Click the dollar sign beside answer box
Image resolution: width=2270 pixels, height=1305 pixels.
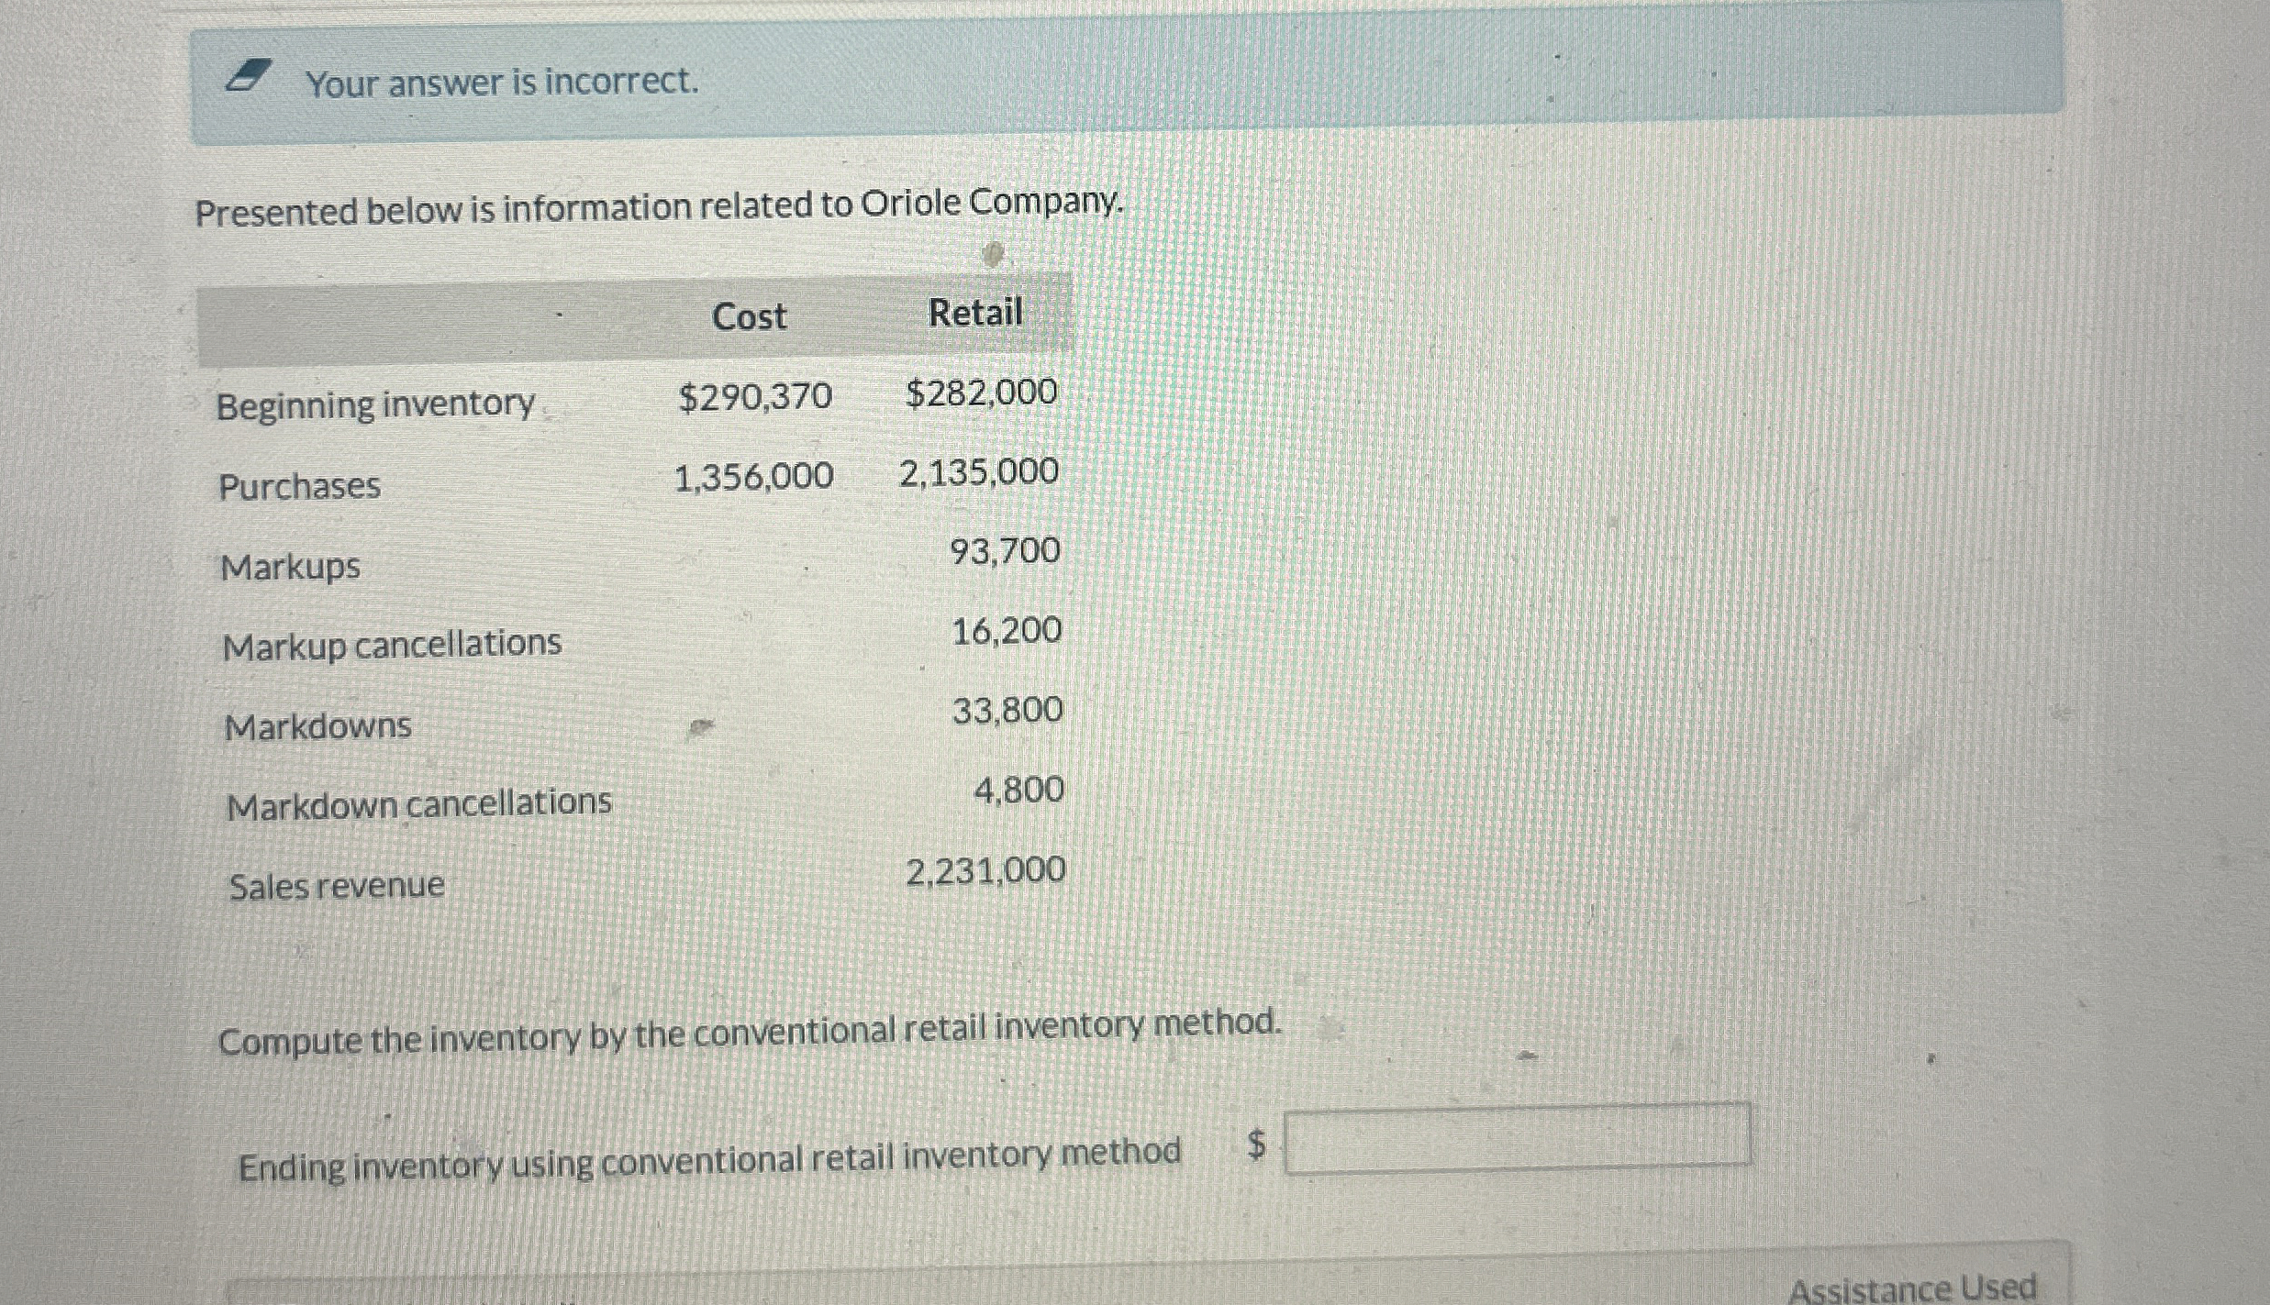coord(1256,1144)
